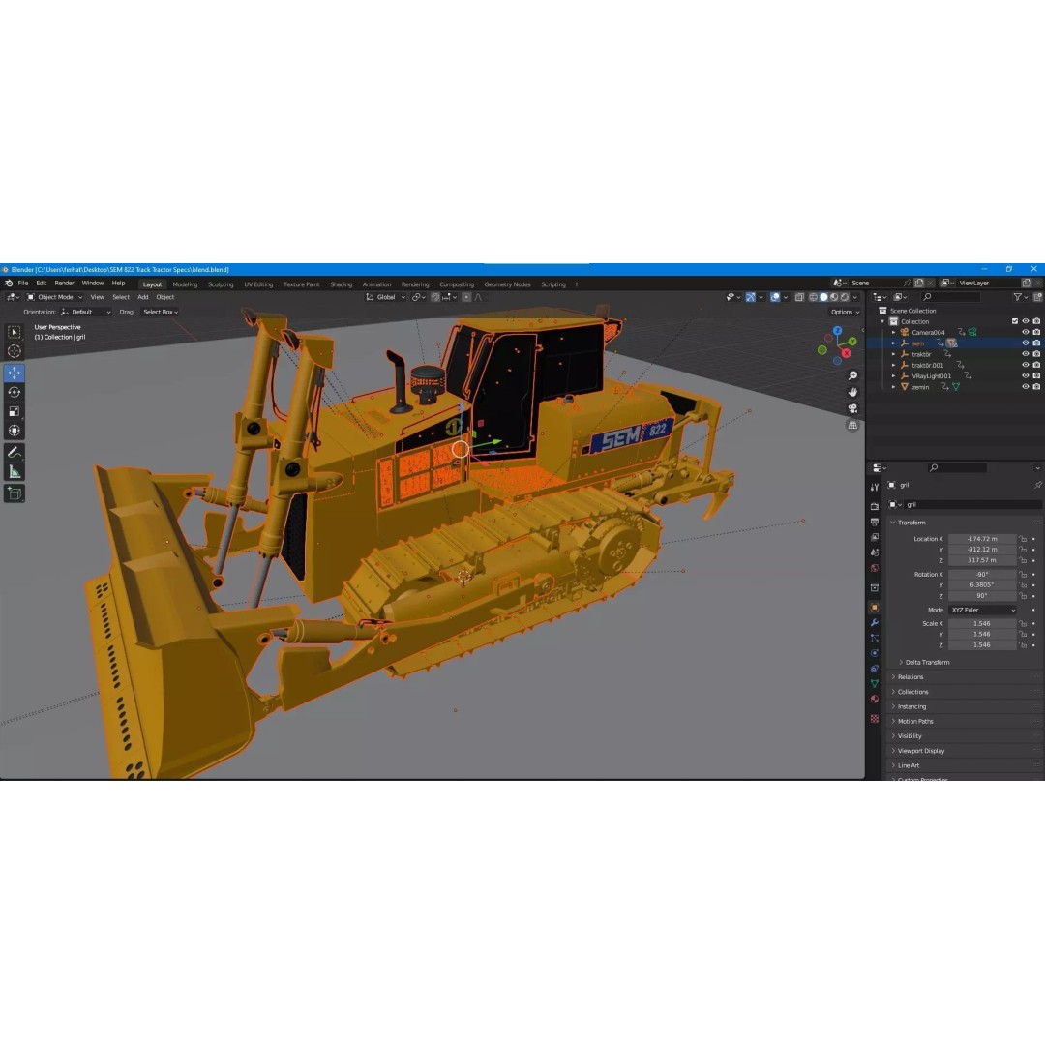1045x1045 pixels.
Task: Click the Scale X value field
Action: click(982, 624)
